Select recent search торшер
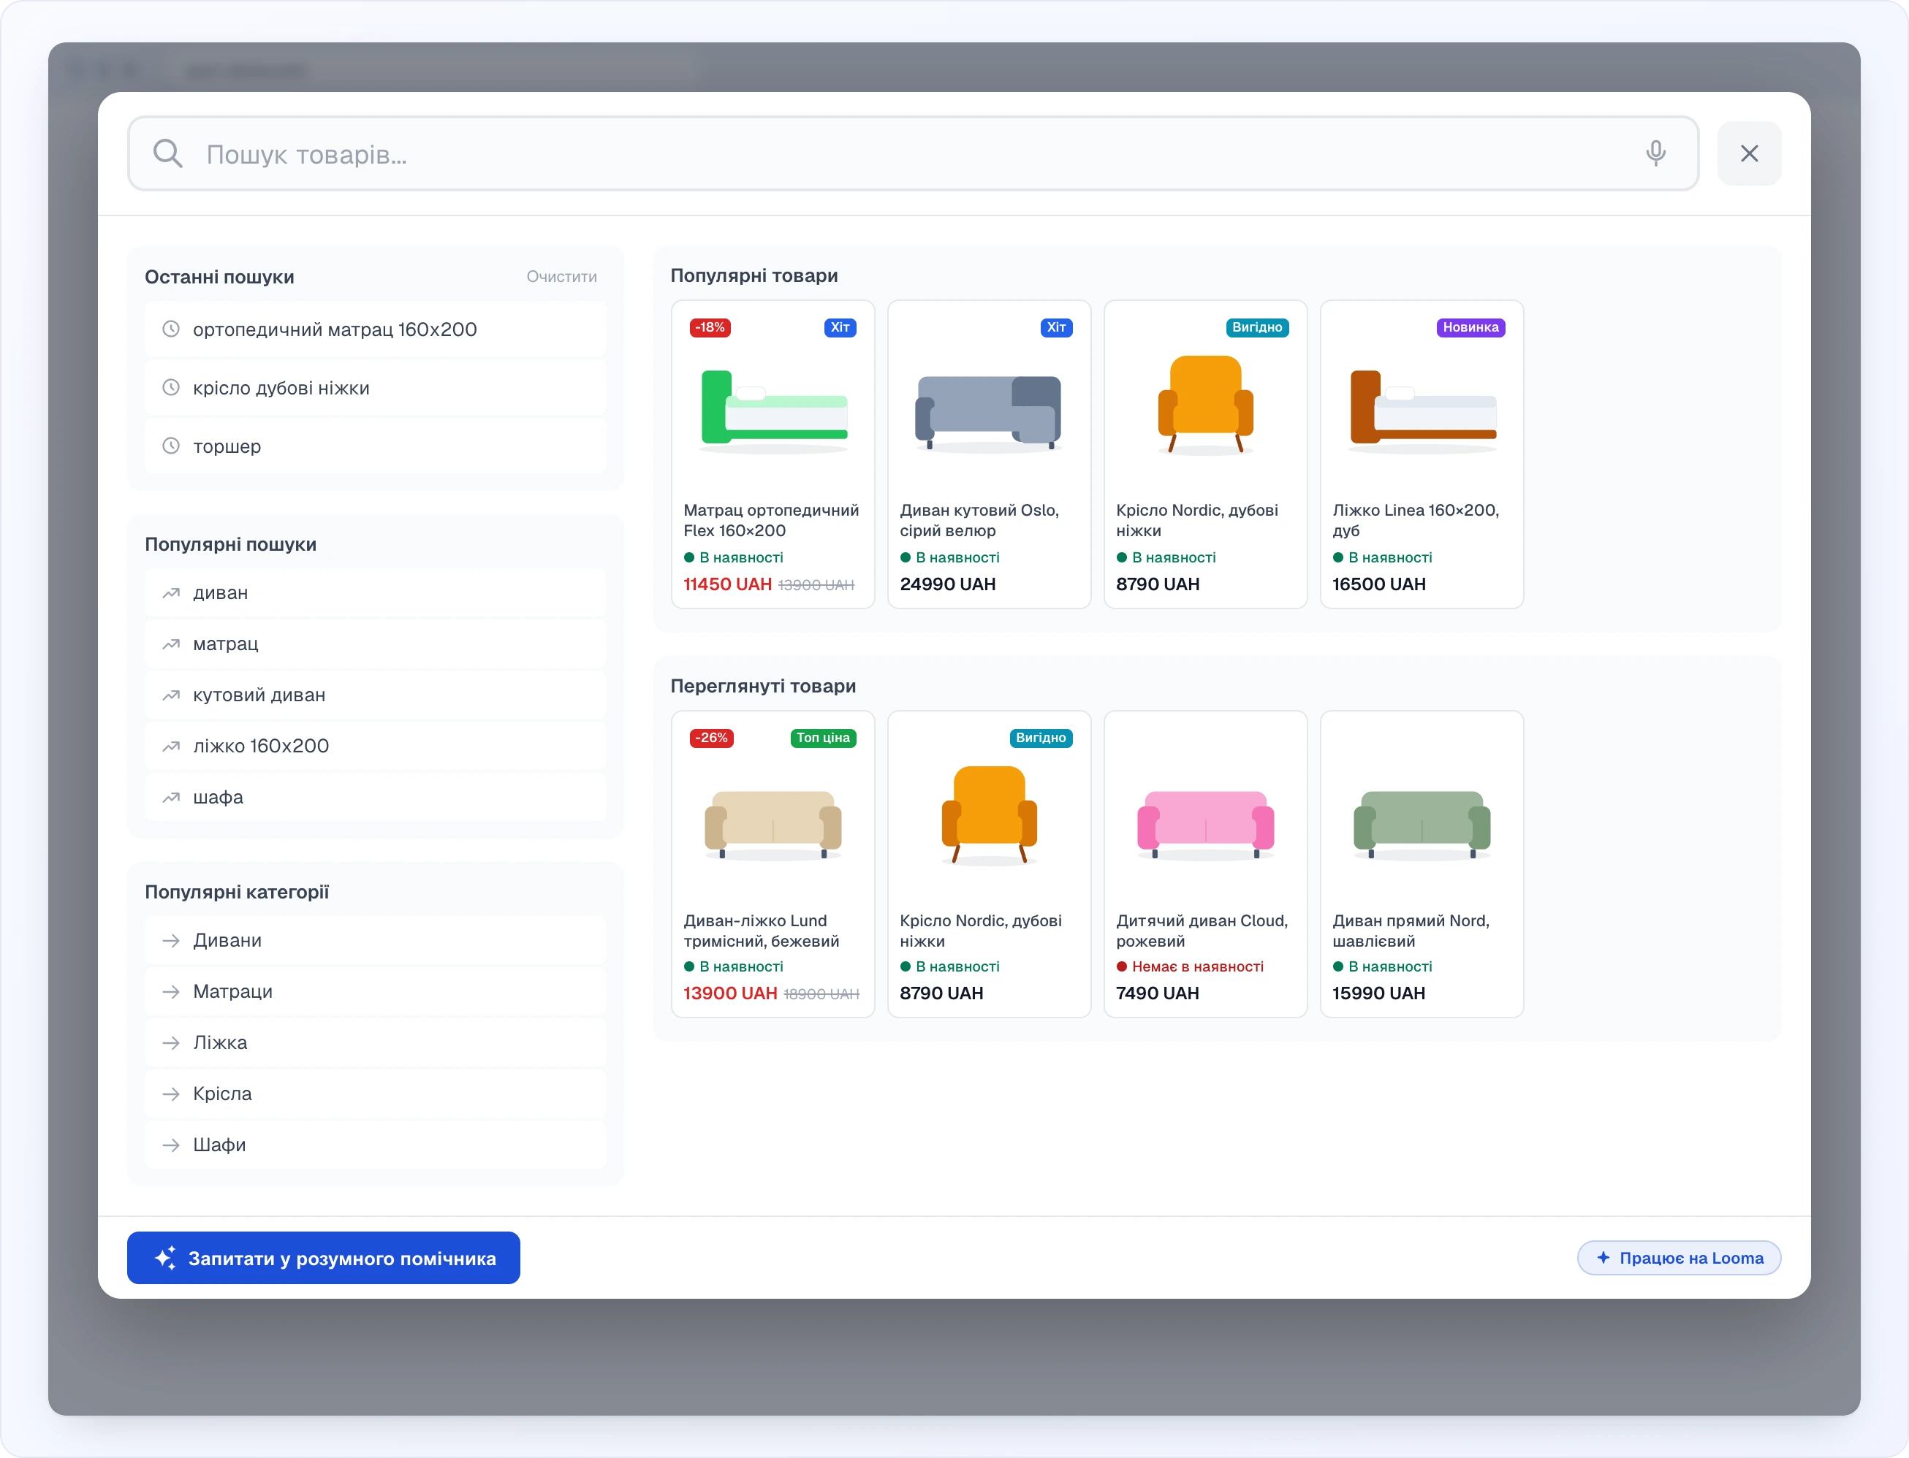Screen dimensions: 1909x1458 [375, 446]
